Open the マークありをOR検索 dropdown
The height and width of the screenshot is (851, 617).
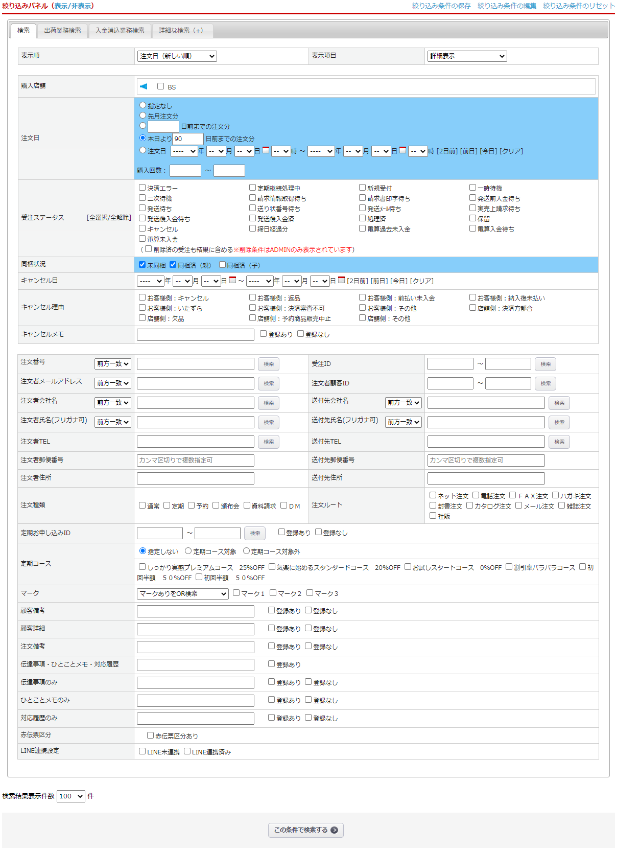coord(182,593)
